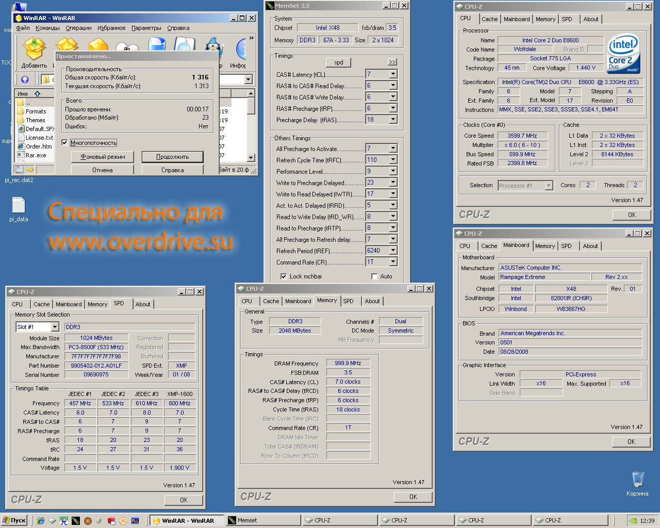Click the >> expand button in MemSet
This screenshot has height=528, width=660.
[392, 62]
